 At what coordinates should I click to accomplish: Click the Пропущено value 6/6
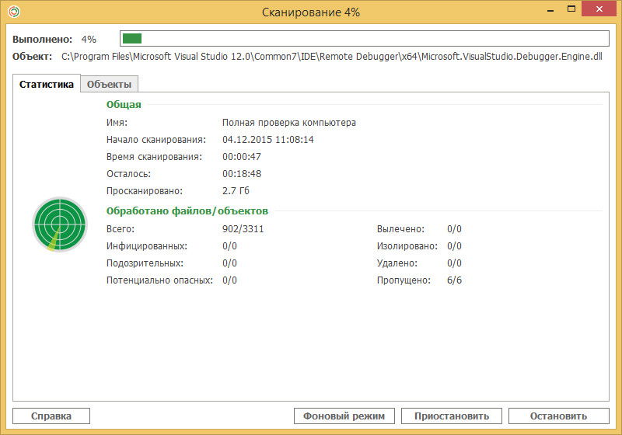pos(454,280)
